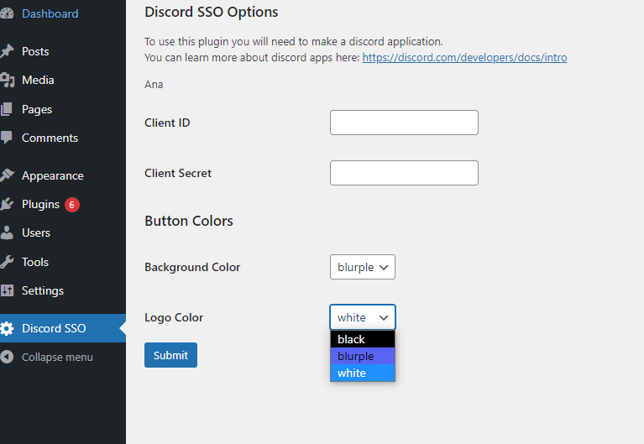The width and height of the screenshot is (644, 444).
Task: Open the Tools menu item
Action: [x=35, y=262]
